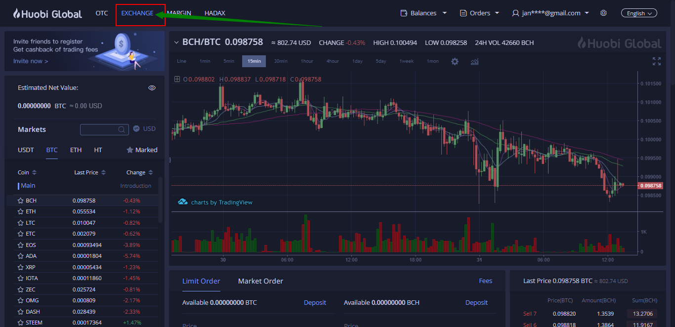Toggle estimated net value visibility eye
The height and width of the screenshot is (327, 675).
[152, 88]
